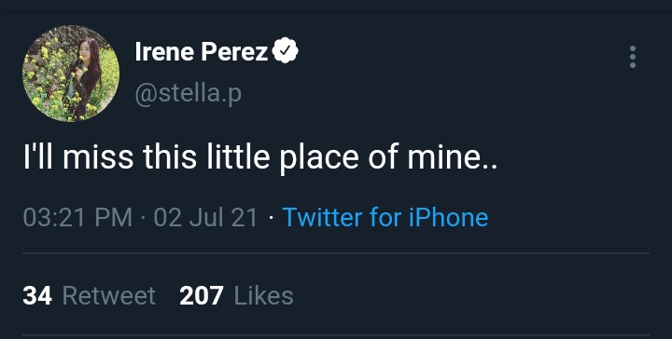
Task: Click the number 34 retweet count
Action: click(x=37, y=295)
